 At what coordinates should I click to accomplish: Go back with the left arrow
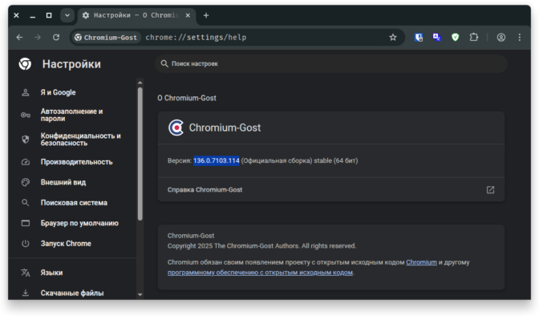coord(19,37)
